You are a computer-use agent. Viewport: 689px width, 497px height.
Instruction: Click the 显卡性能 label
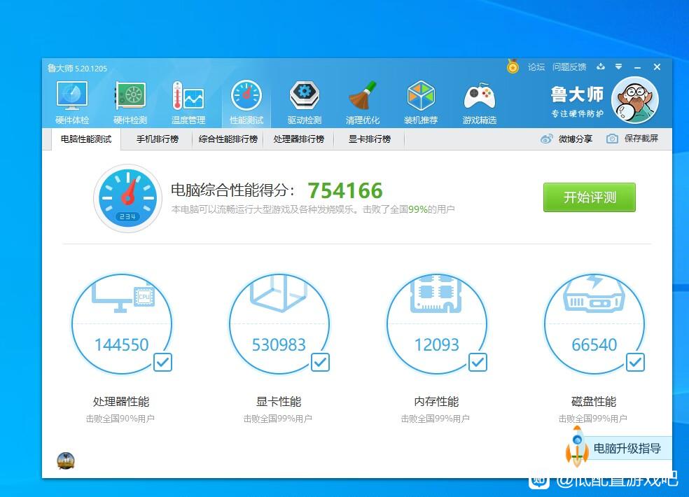(279, 401)
